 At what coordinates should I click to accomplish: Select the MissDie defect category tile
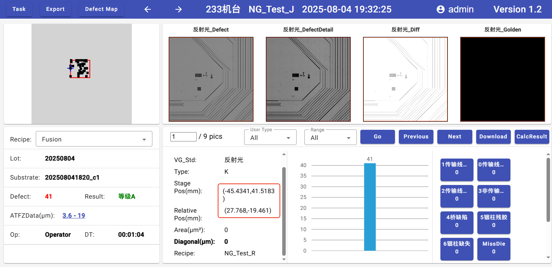tap(494, 248)
